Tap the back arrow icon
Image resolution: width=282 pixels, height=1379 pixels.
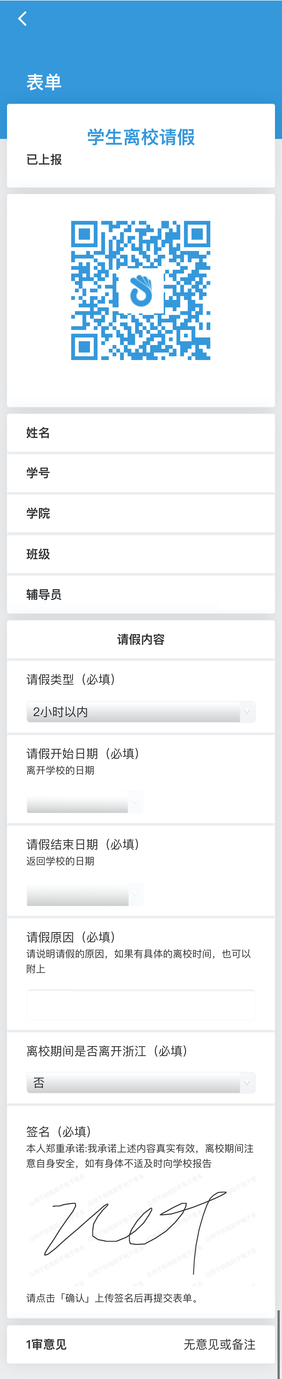coord(22,19)
